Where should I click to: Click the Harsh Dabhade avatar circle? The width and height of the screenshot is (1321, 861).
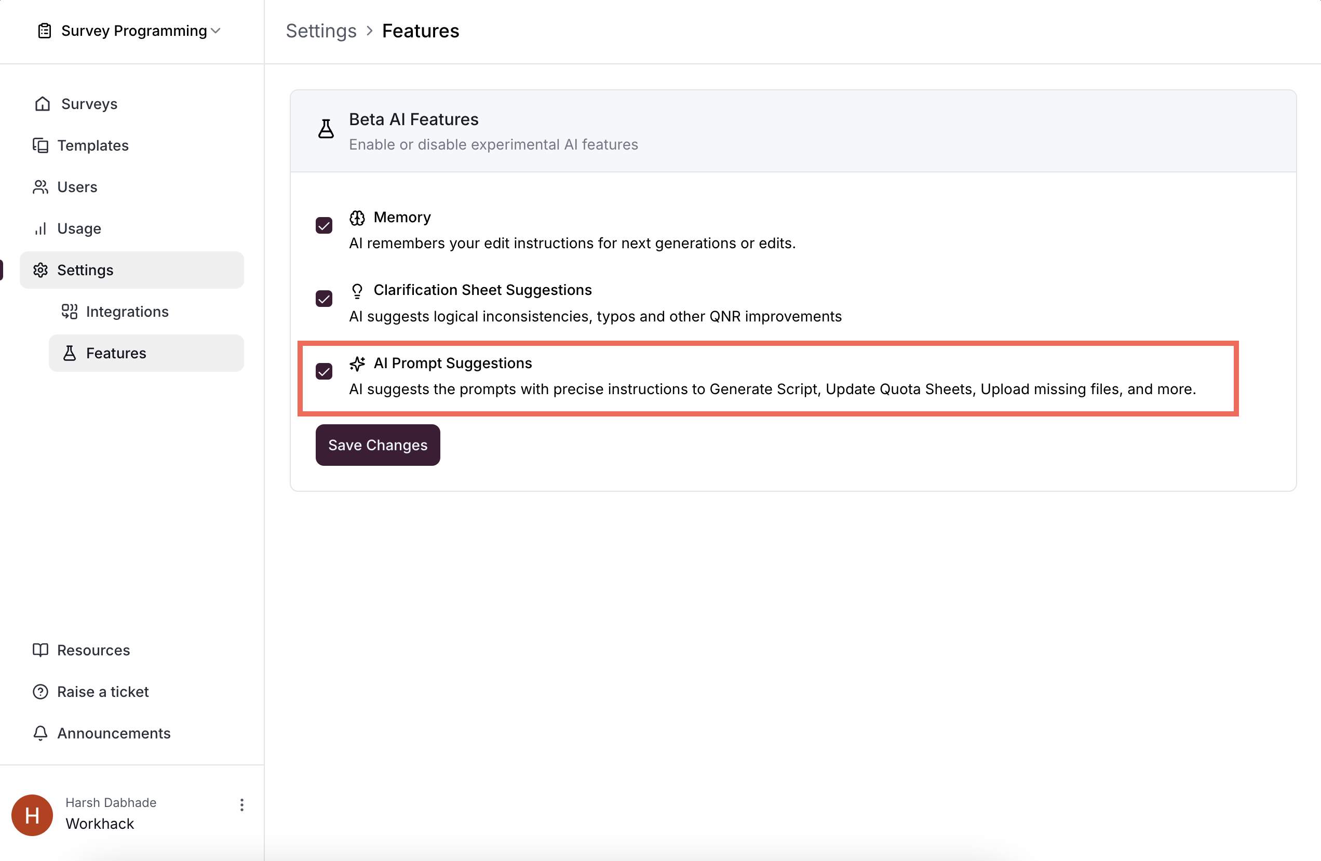click(x=32, y=815)
